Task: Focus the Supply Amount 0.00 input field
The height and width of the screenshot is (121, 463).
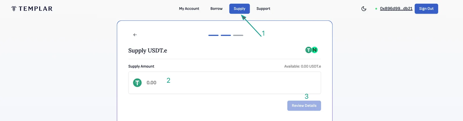Action: pyautogui.click(x=225, y=83)
